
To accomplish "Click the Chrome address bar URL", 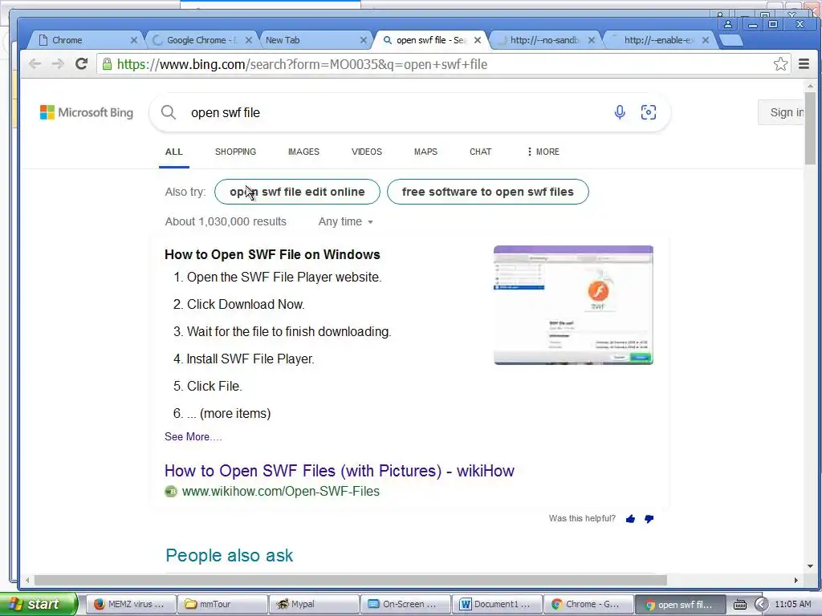I will (x=302, y=64).
